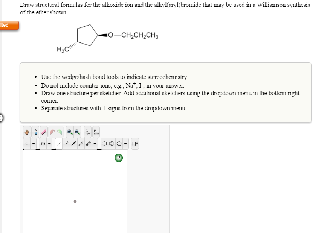327x233 pixels.
Task: Zoom in using the magnifier plus icon
Action: [x=69, y=132]
